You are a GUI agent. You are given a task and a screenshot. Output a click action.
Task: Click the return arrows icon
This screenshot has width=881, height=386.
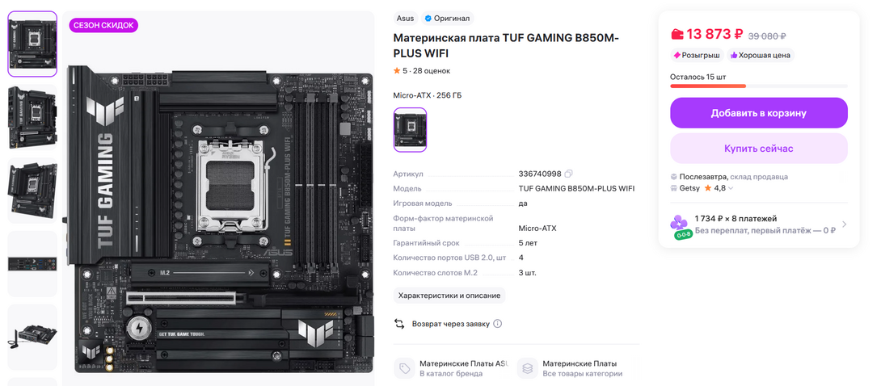click(x=399, y=324)
